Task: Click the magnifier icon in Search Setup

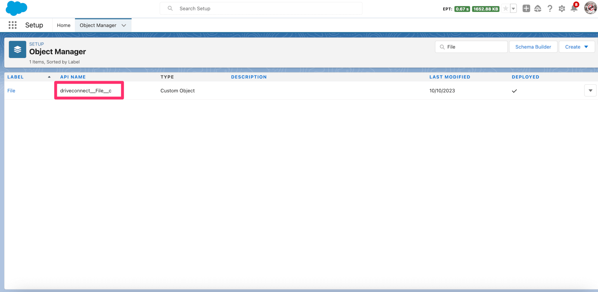Action: tap(170, 8)
